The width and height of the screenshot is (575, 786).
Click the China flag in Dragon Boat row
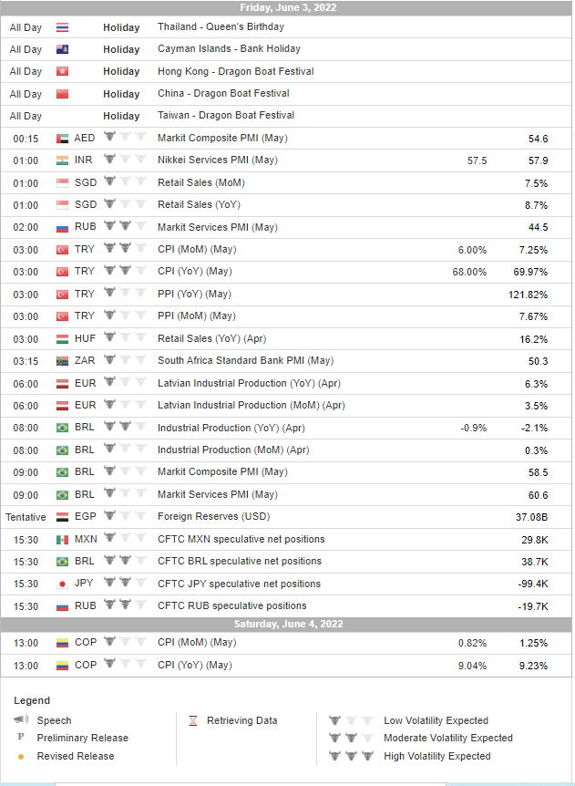[62, 94]
